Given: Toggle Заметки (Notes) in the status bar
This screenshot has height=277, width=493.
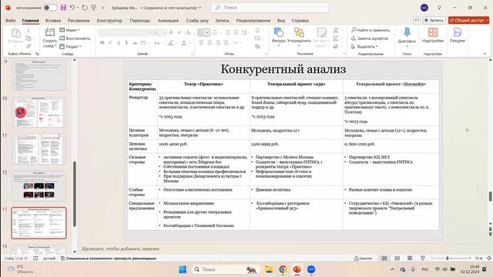Looking at the screenshot, I should (363, 259).
